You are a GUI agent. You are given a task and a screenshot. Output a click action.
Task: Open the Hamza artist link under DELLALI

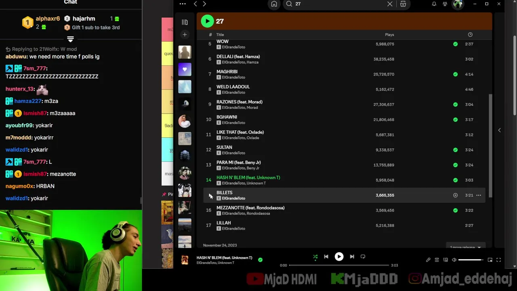pyautogui.click(x=252, y=62)
